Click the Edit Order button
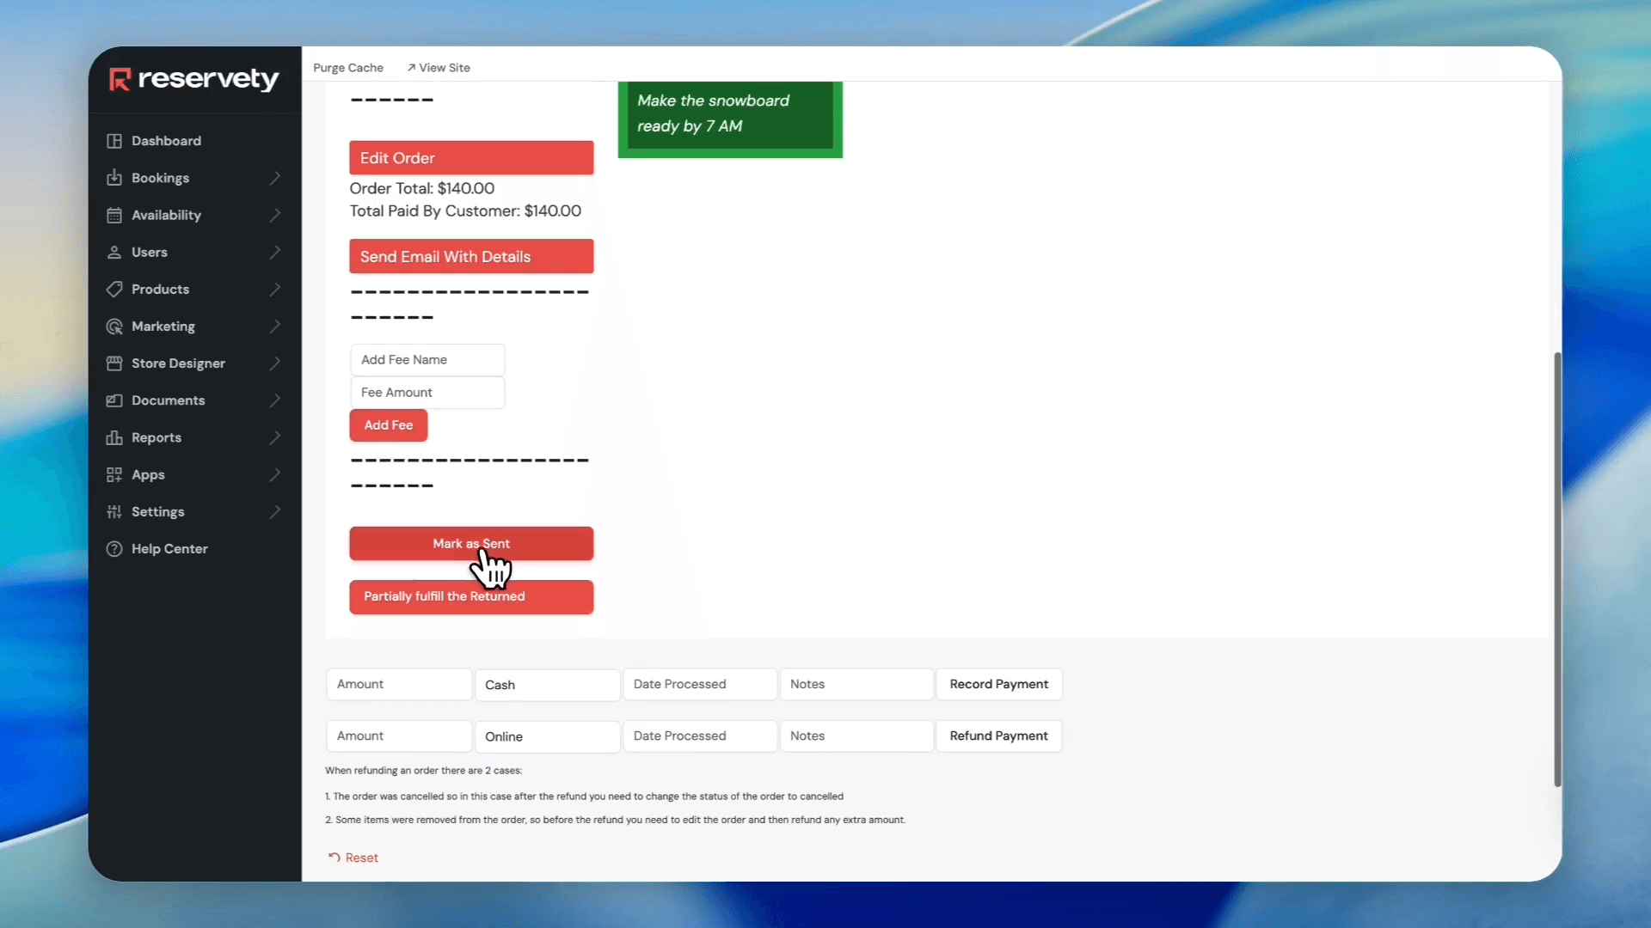The height and width of the screenshot is (928, 1651). point(471,158)
